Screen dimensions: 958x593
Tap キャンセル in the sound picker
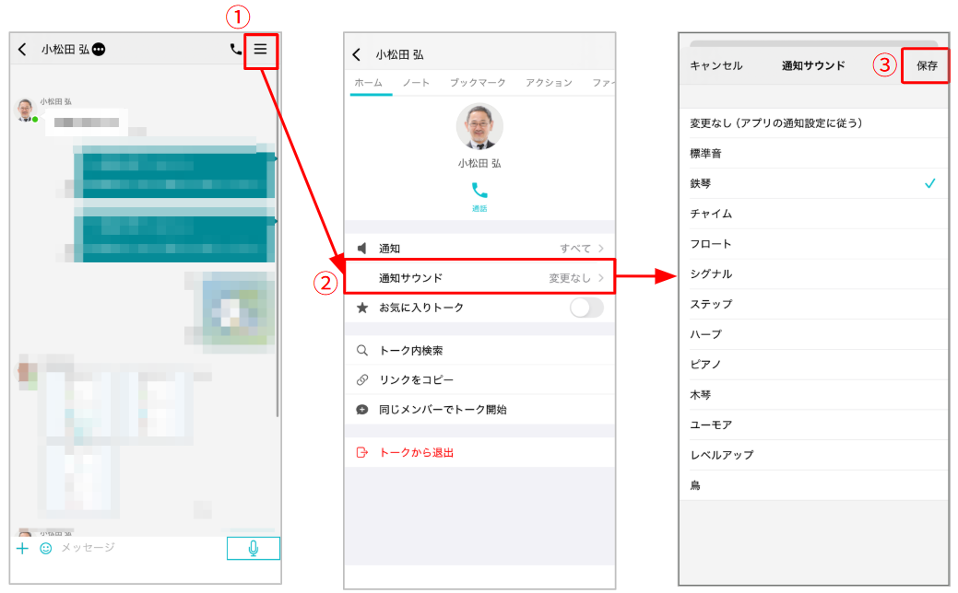tap(716, 65)
